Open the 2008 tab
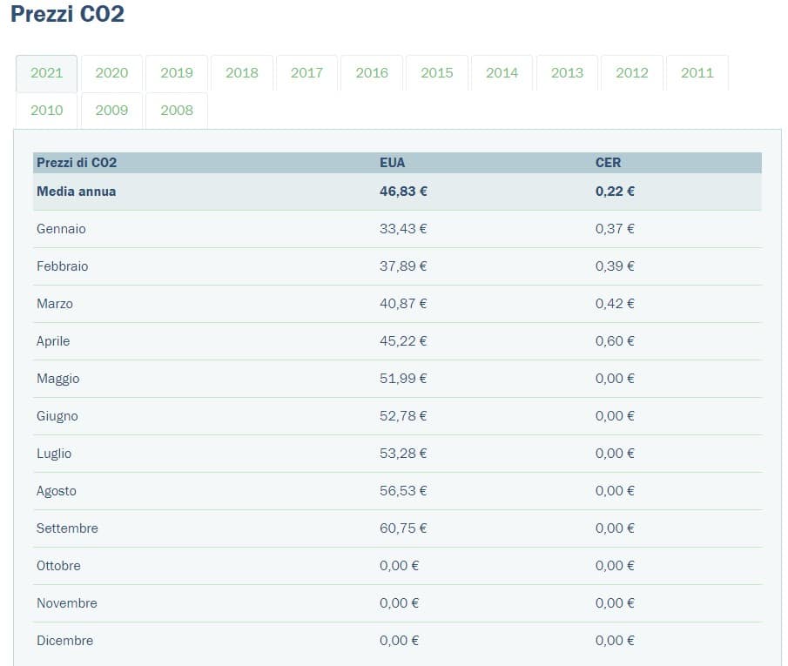788x666 pixels. click(x=177, y=111)
